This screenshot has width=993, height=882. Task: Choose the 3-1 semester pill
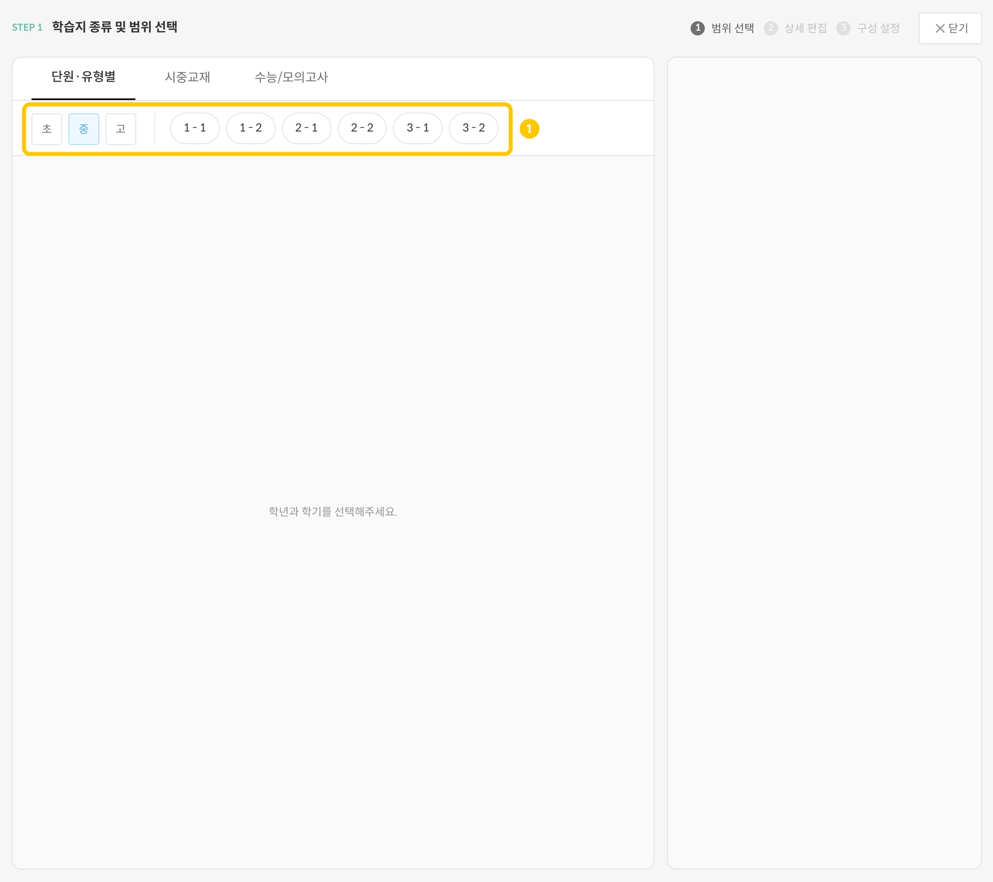pos(418,128)
